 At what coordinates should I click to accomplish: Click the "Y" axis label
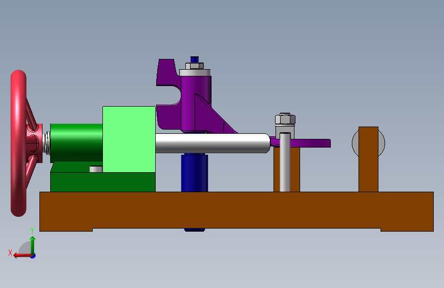(32, 230)
